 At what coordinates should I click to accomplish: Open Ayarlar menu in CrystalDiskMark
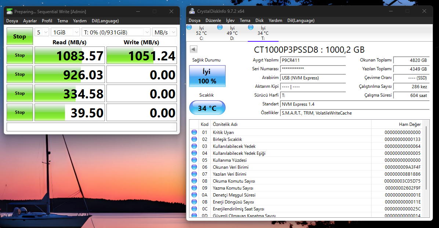[30, 20]
